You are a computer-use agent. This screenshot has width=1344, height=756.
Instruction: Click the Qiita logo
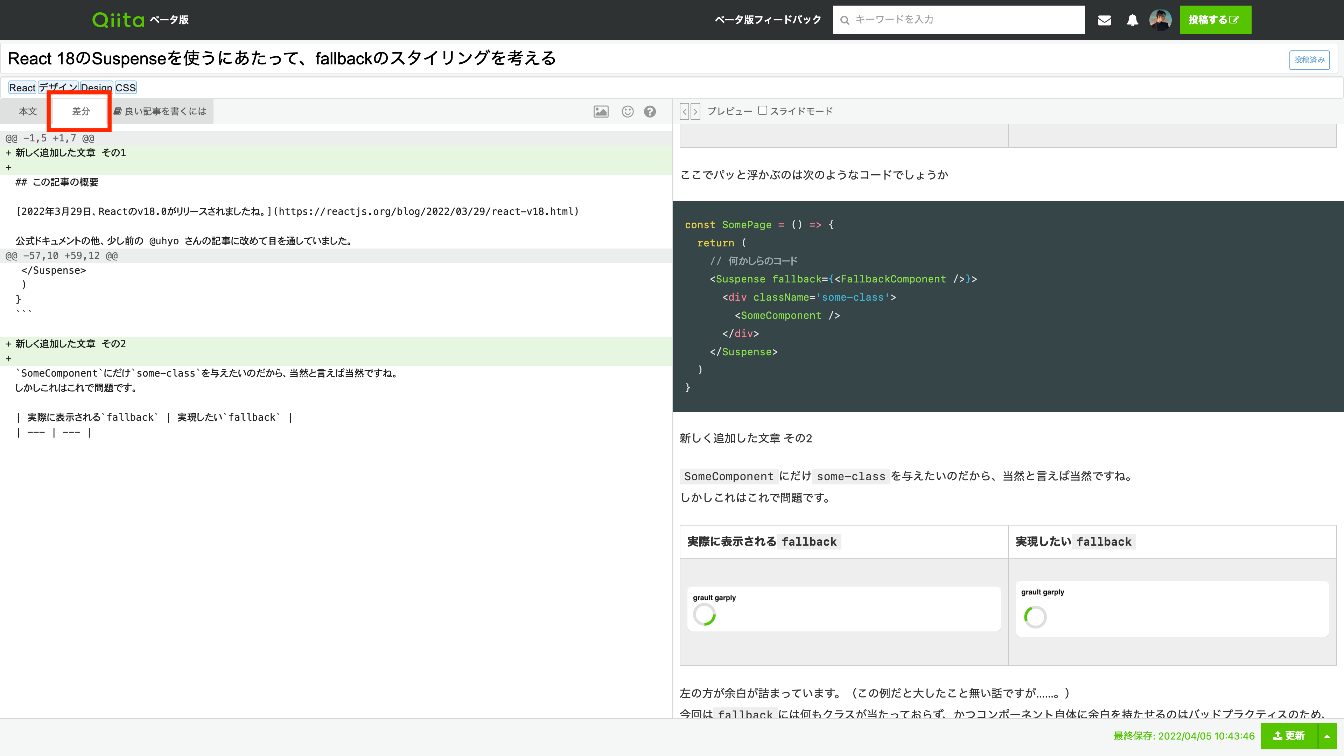[118, 20]
